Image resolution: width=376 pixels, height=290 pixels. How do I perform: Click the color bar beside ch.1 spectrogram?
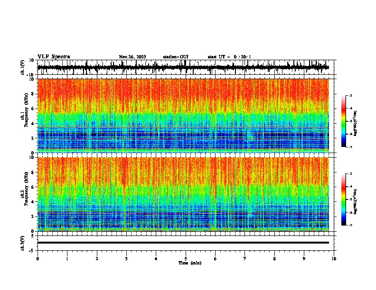click(344, 121)
